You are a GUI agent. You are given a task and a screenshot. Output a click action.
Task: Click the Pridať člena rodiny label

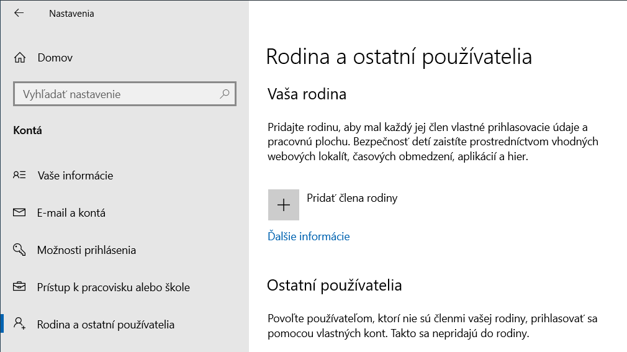coord(352,198)
